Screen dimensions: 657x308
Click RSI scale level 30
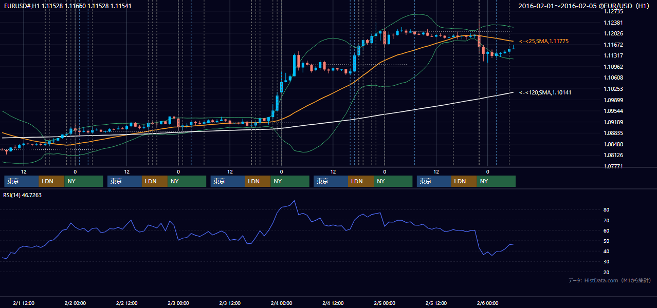[x=607, y=261]
